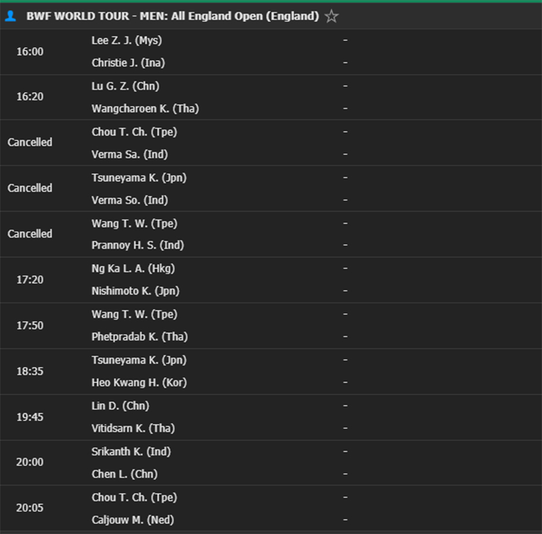
Task: Select player Lee Z. J. (Mys)
Action: 126,40
